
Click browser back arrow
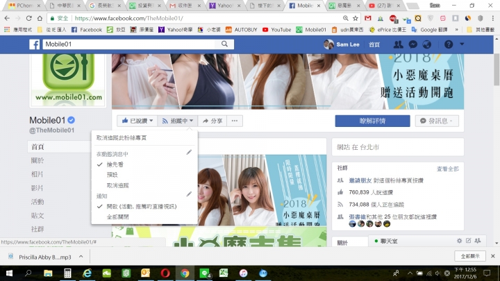click(x=8, y=18)
